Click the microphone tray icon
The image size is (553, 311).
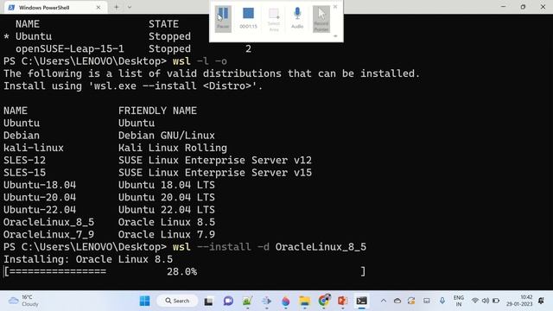442,301
